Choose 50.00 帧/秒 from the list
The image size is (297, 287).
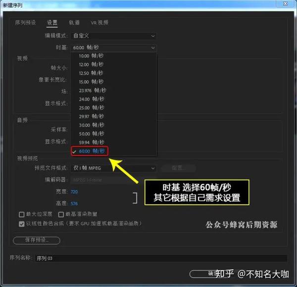click(x=114, y=134)
